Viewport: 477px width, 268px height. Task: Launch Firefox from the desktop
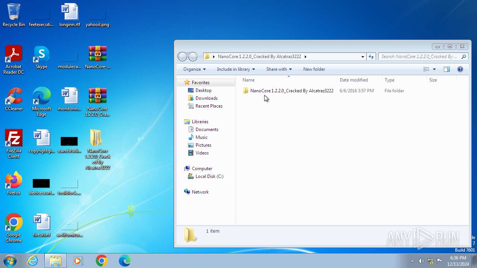point(14,183)
